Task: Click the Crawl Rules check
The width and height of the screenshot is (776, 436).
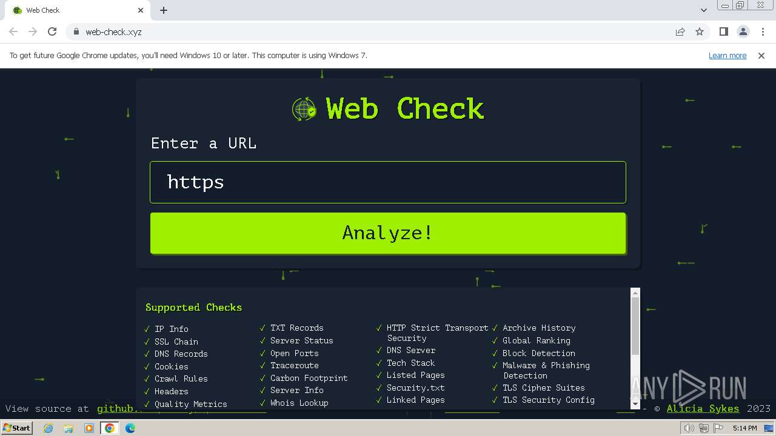Action: click(x=181, y=378)
